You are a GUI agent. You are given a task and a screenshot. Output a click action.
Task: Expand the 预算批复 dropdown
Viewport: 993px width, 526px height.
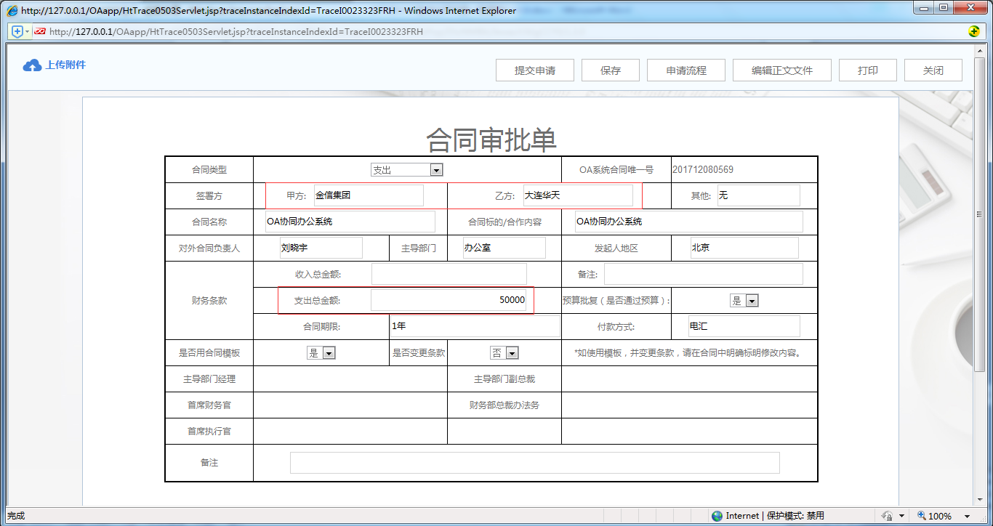click(752, 301)
